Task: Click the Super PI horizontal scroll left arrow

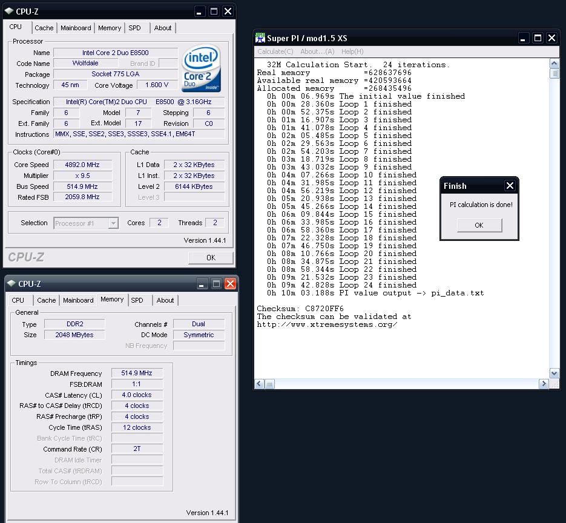Action: 259,384
